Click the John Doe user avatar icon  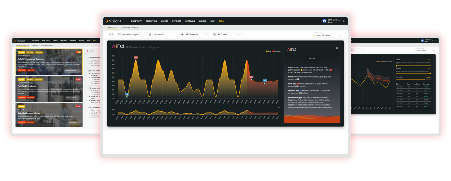[x=324, y=21]
